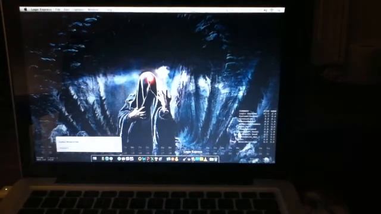Viewport: 381px width, 214px height.
Task: Launch Outlook from the yellow O Dock icon
Action: (x=140, y=159)
